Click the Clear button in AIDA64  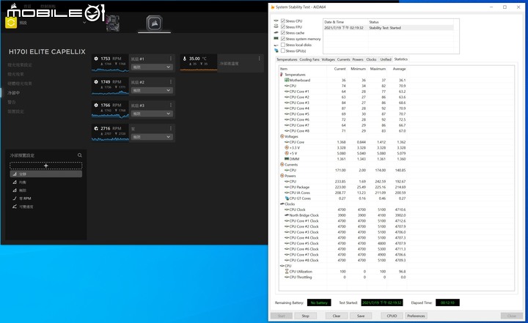pyautogui.click(x=337, y=316)
